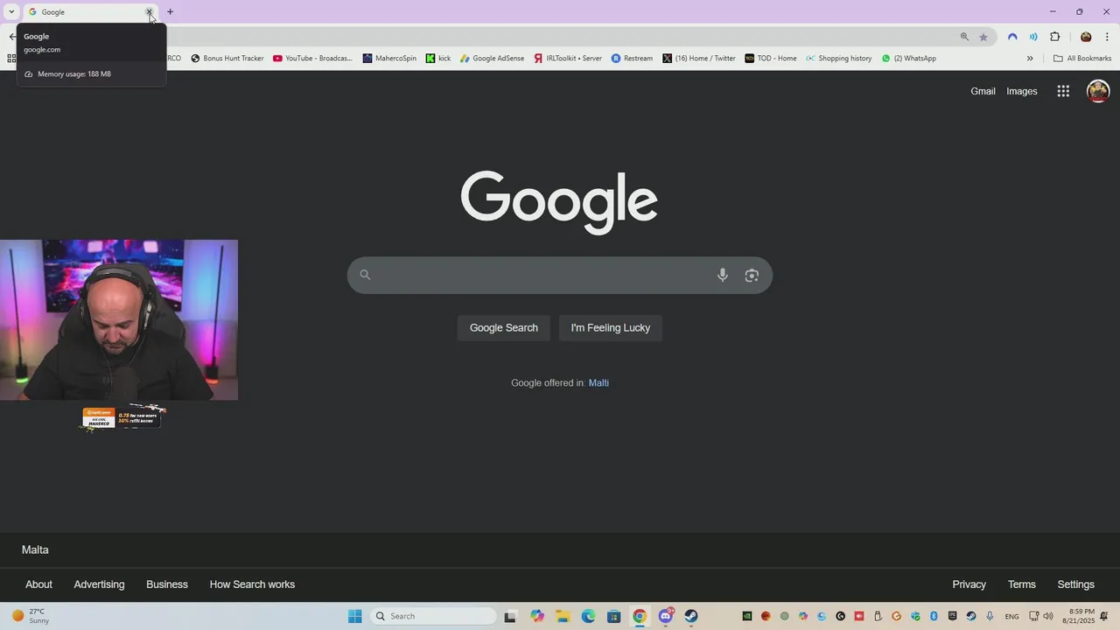Viewport: 1120px width, 630px height.
Task: Open the tray microphone icon
Action: point(990,616)
